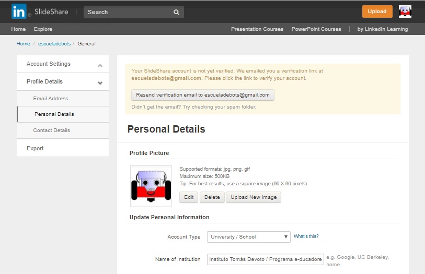This screenshot has height=274, width=425.
Task: Open the user avatar menu in header
Action: [405, 11]
